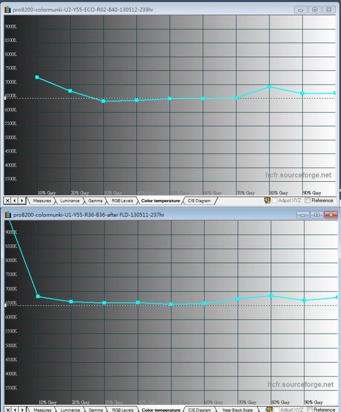Click the right tab-scroll arrow in the top window
Image resolution: width=341 pixels, height=412 pixels.
coord(22,201)
